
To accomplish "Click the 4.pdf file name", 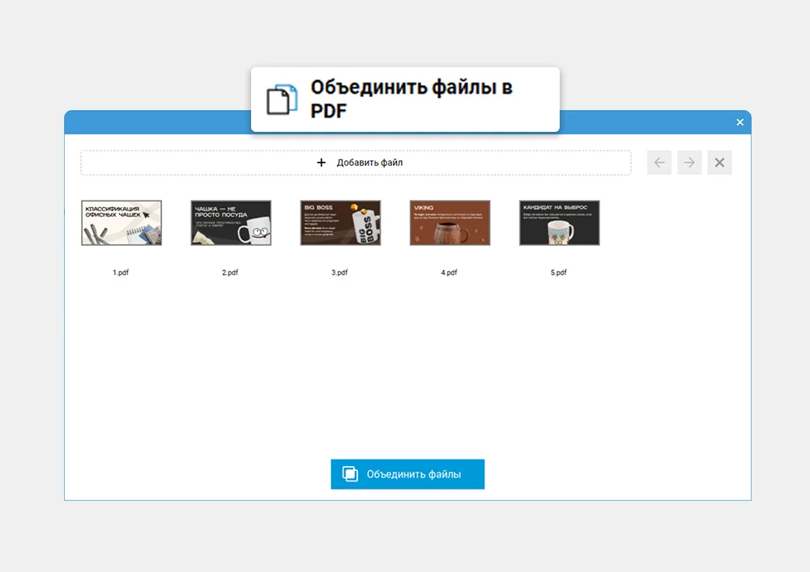I will point(449,273).
